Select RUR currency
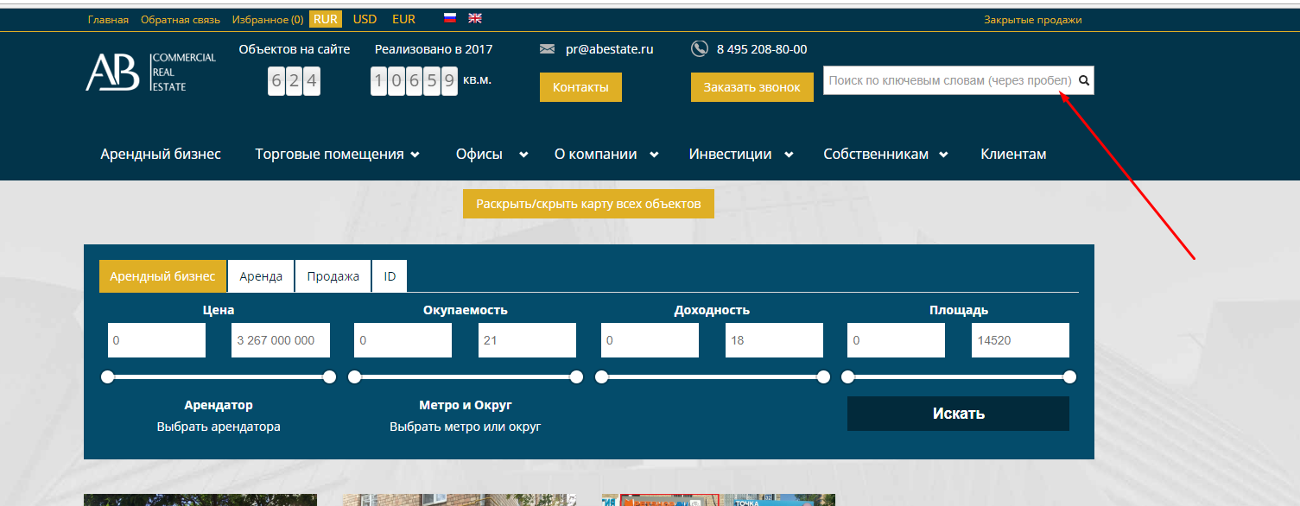The width and height of the screenshot is (1300, 506). [326, 19]
